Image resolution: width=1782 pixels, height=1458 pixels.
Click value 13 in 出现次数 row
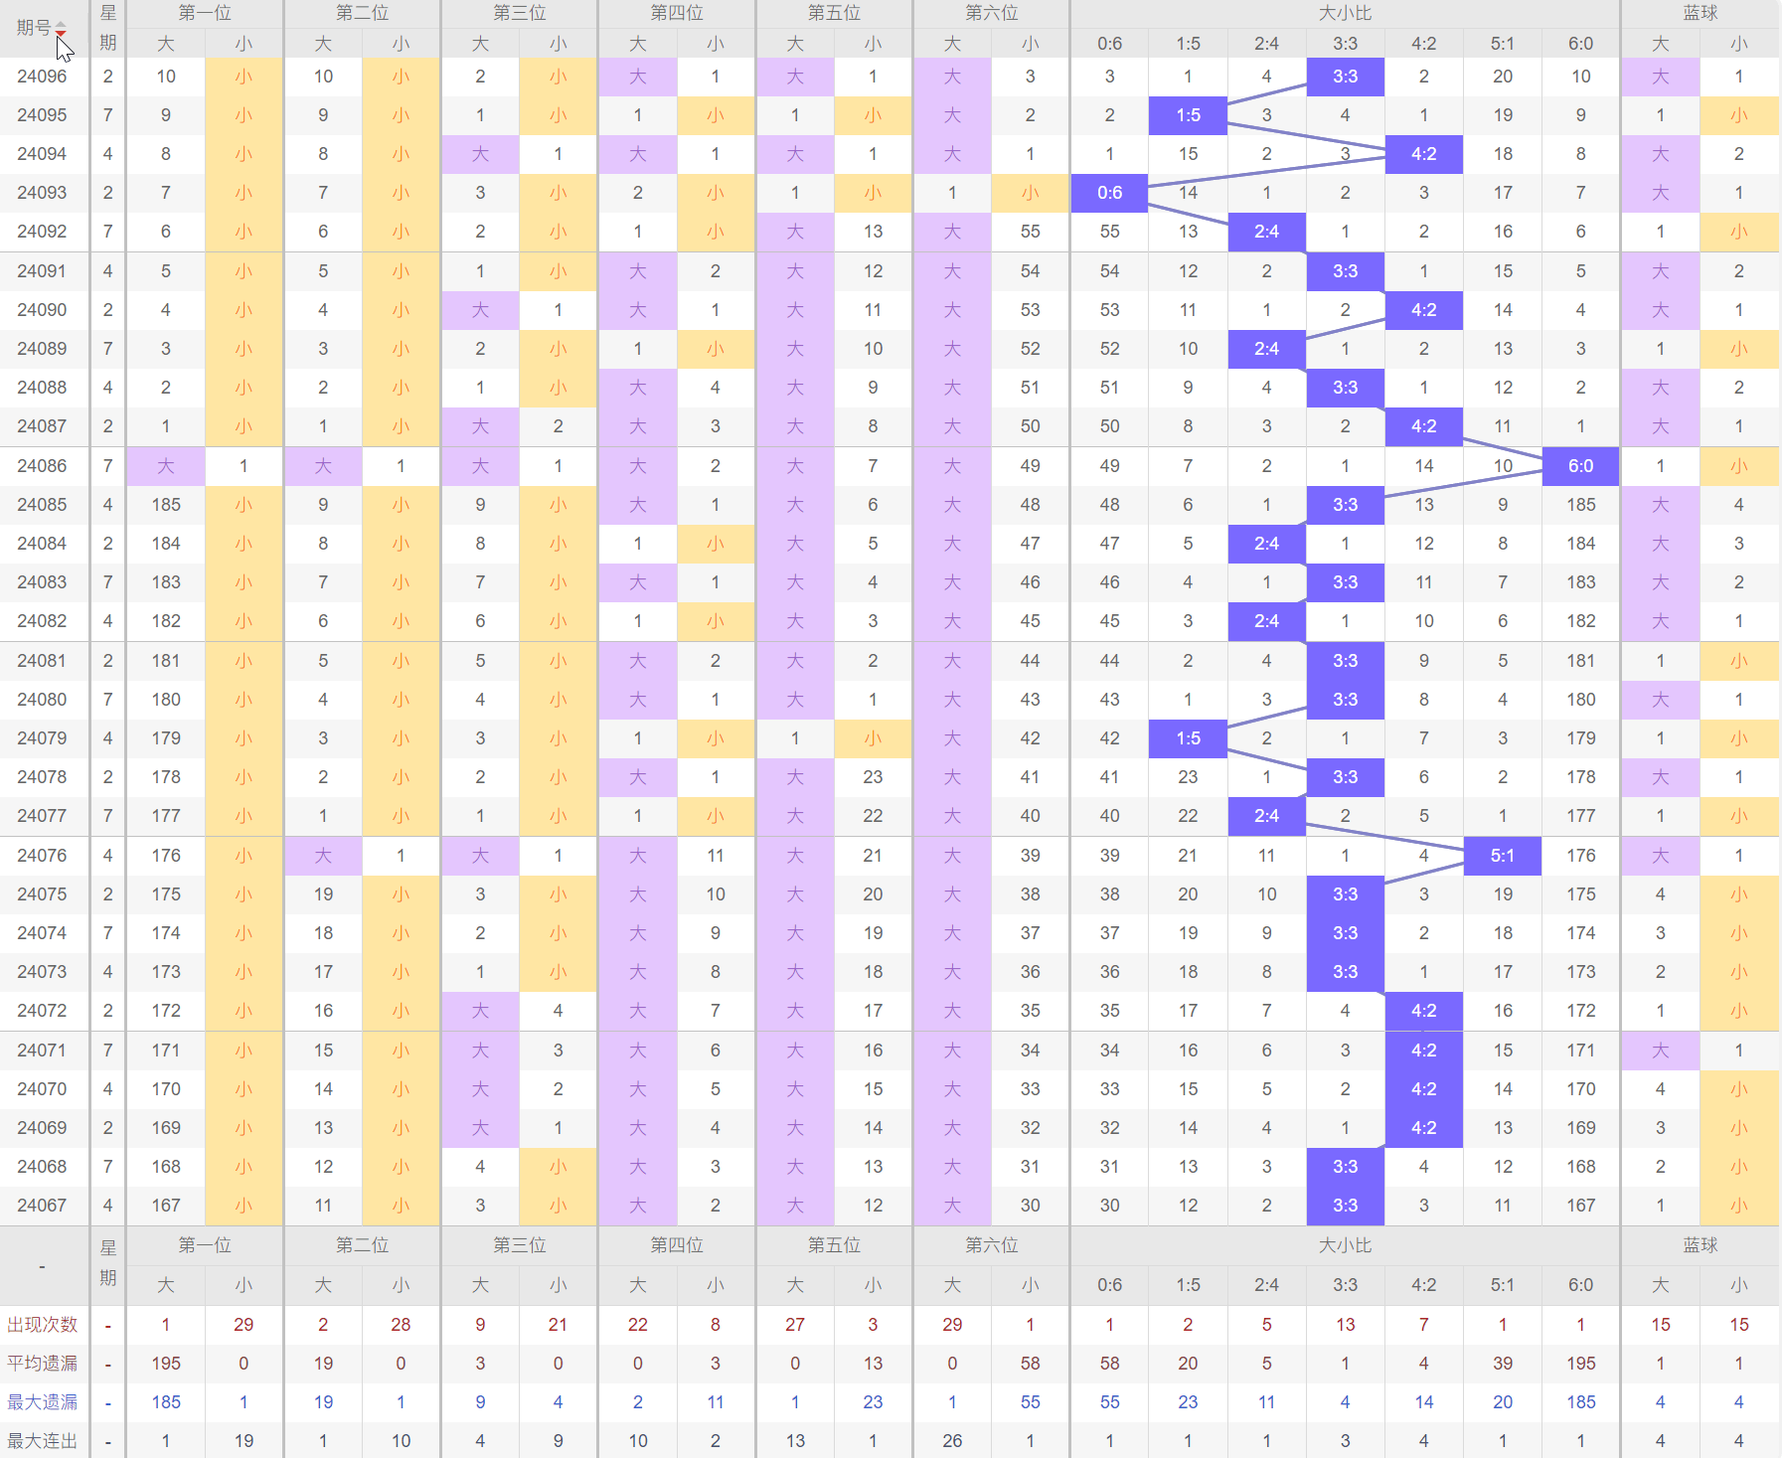coord(1345,1325)
